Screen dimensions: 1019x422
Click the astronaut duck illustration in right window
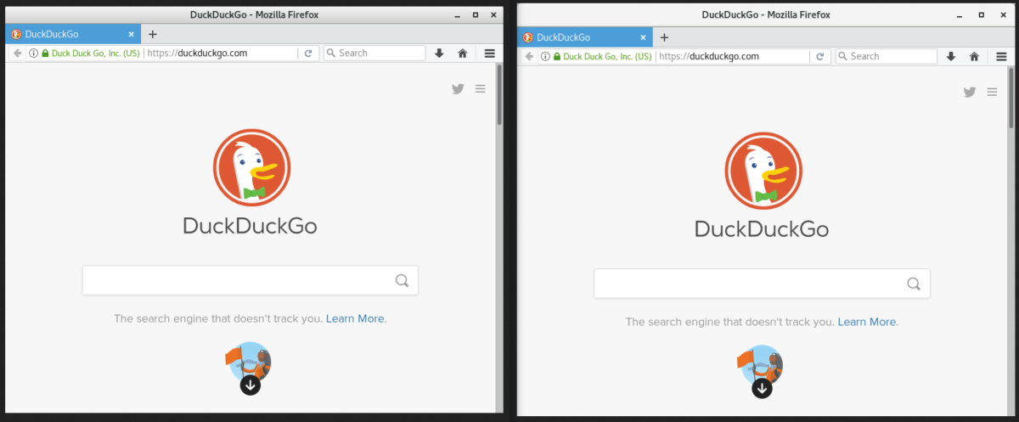[x=761, y=366]
